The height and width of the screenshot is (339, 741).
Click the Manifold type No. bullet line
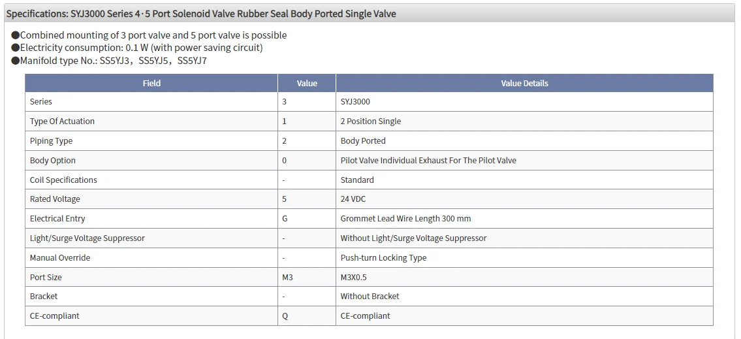109,61
